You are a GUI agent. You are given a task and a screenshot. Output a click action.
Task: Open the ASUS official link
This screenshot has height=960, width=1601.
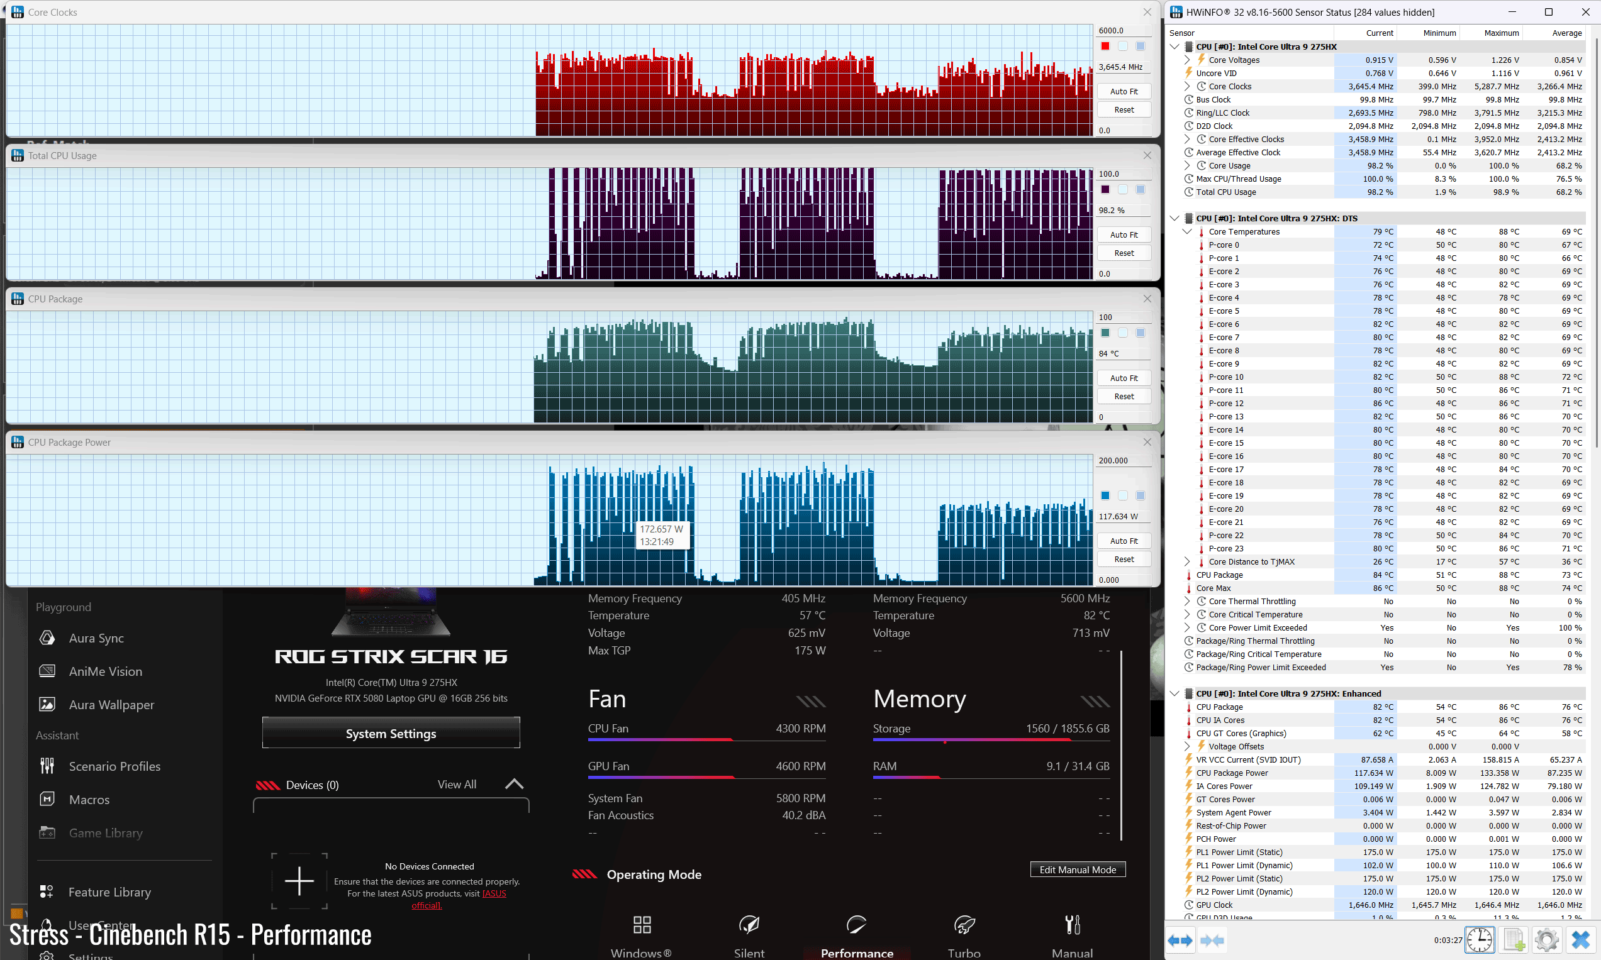(459, 899)
